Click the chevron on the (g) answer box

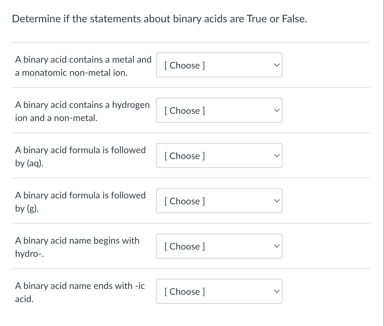click(277, 201)
